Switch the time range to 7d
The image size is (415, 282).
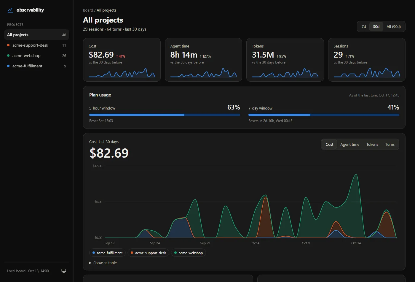364,26
